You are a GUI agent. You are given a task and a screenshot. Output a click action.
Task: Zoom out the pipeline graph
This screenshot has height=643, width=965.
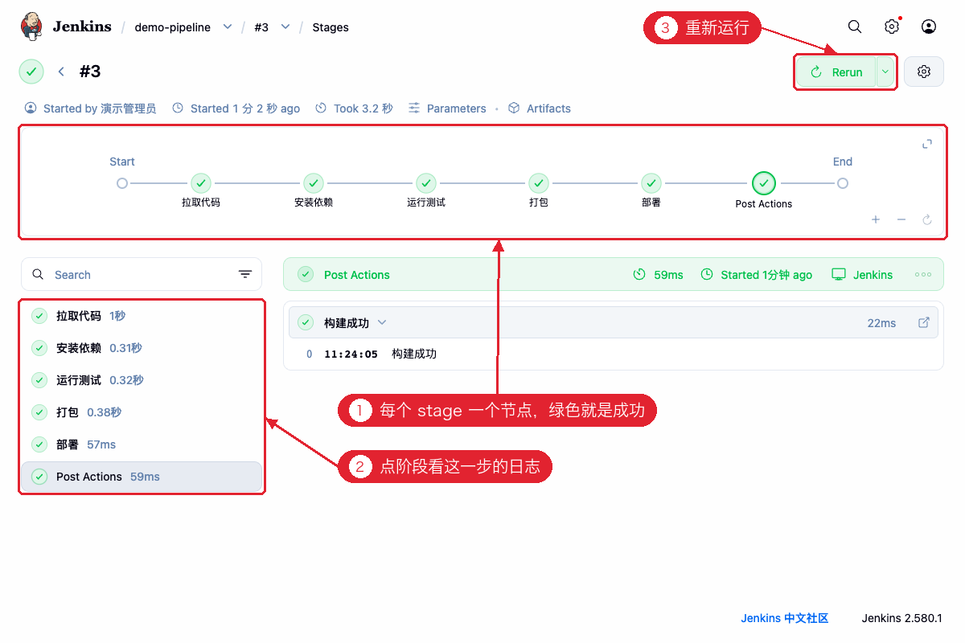tap(901, 219)
